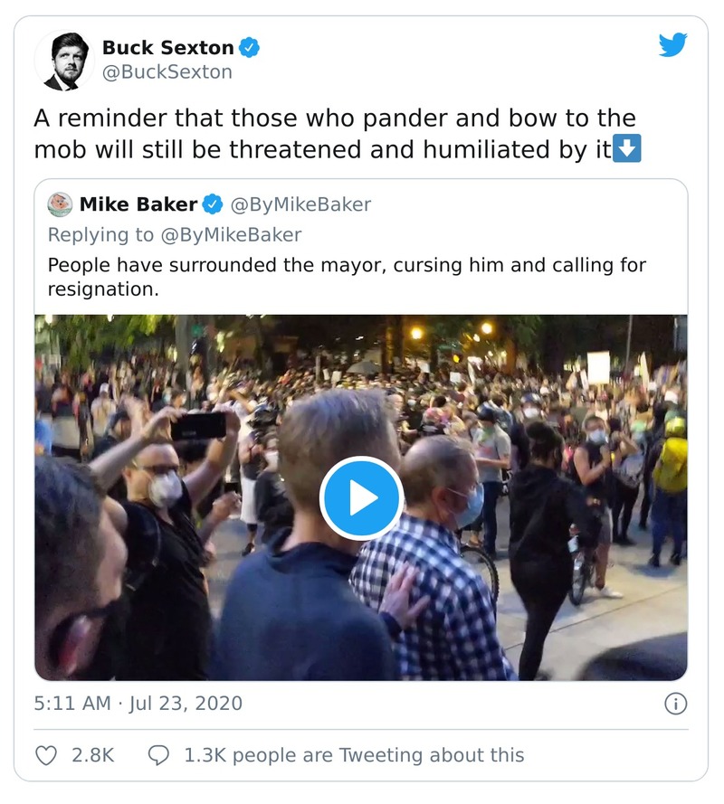Click the blue down arrow emoji

[x=627, y=148]
